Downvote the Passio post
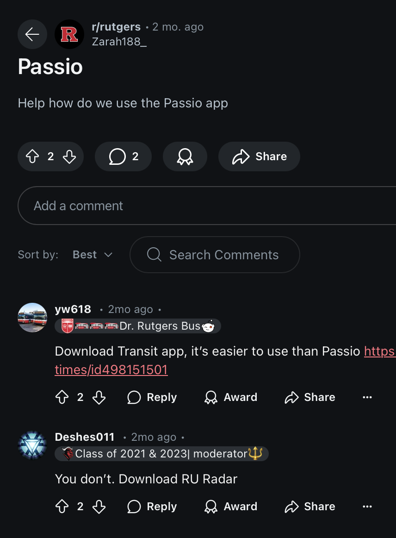396x538 pixels. [x=69, y=157]
